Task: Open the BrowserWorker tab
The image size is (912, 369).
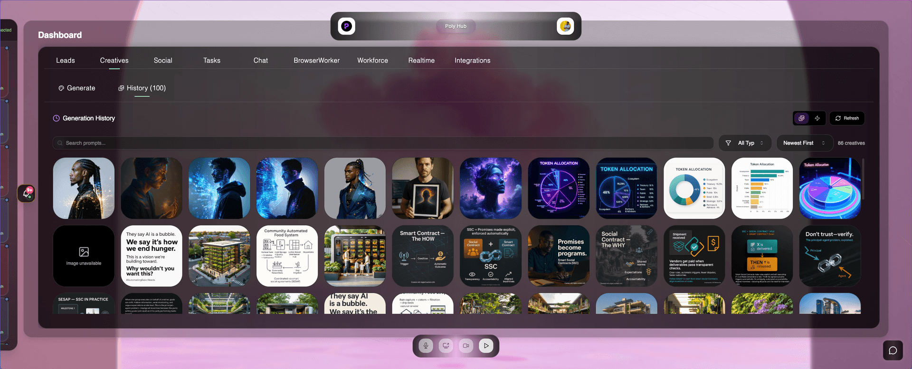Action: 316,60
